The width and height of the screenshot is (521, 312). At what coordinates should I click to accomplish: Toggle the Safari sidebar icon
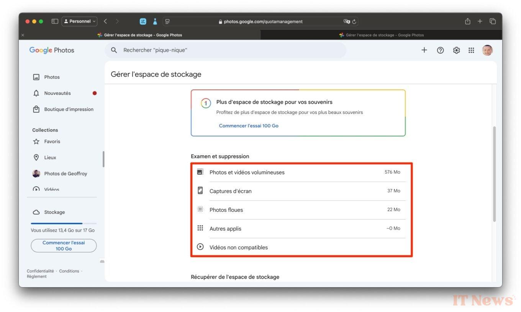55,21
